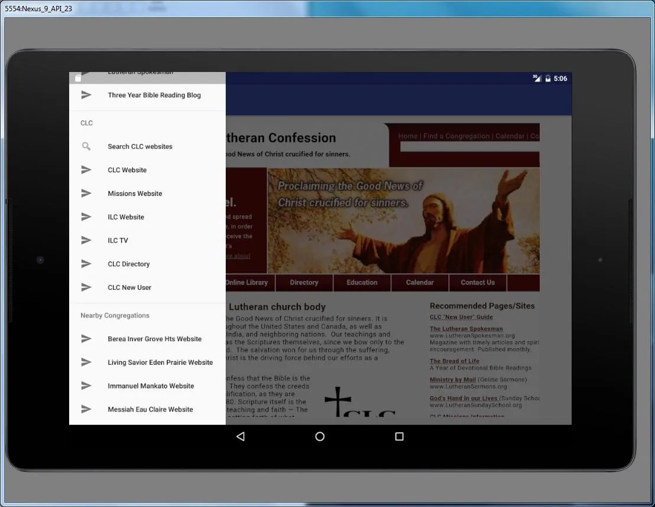Click Nearby Congregations section header

click(x=115, y=316)
